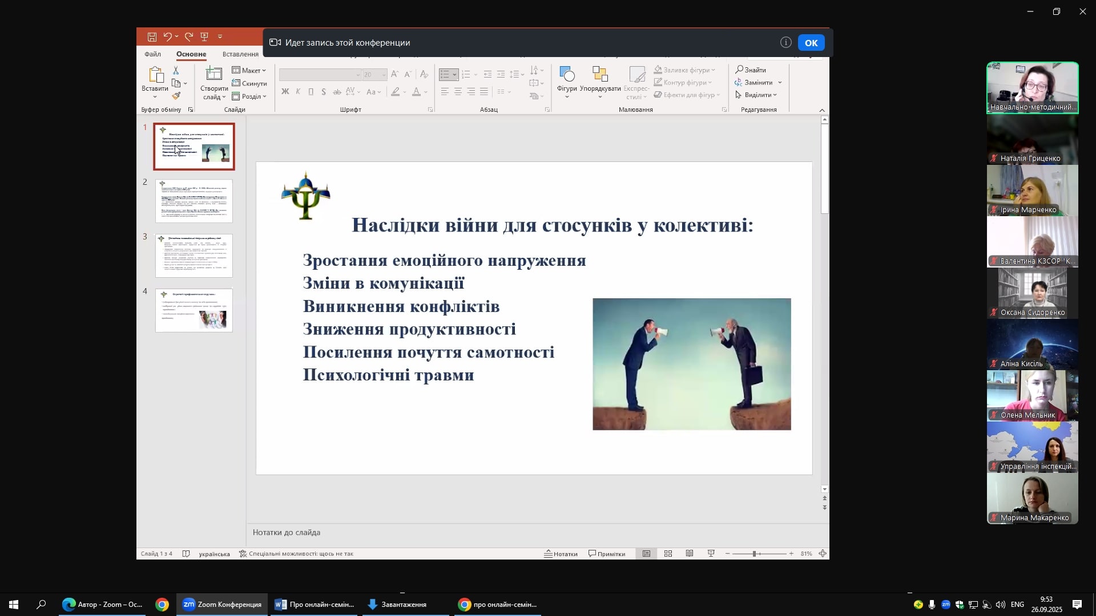Select slide 3 thumbnail
This screenshot has width=1096, height=616.
[x=194, y=256]
